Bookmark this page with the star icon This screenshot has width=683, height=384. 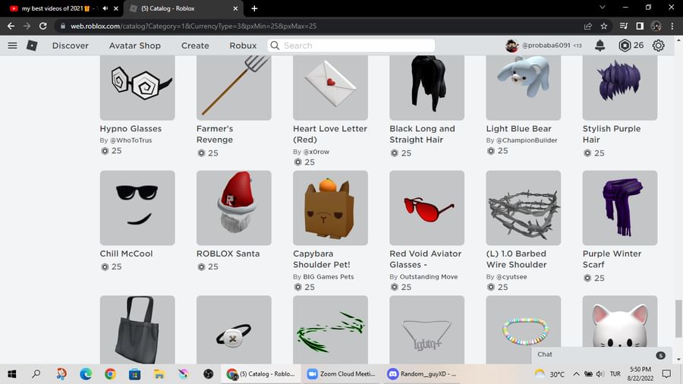[604, 26]
